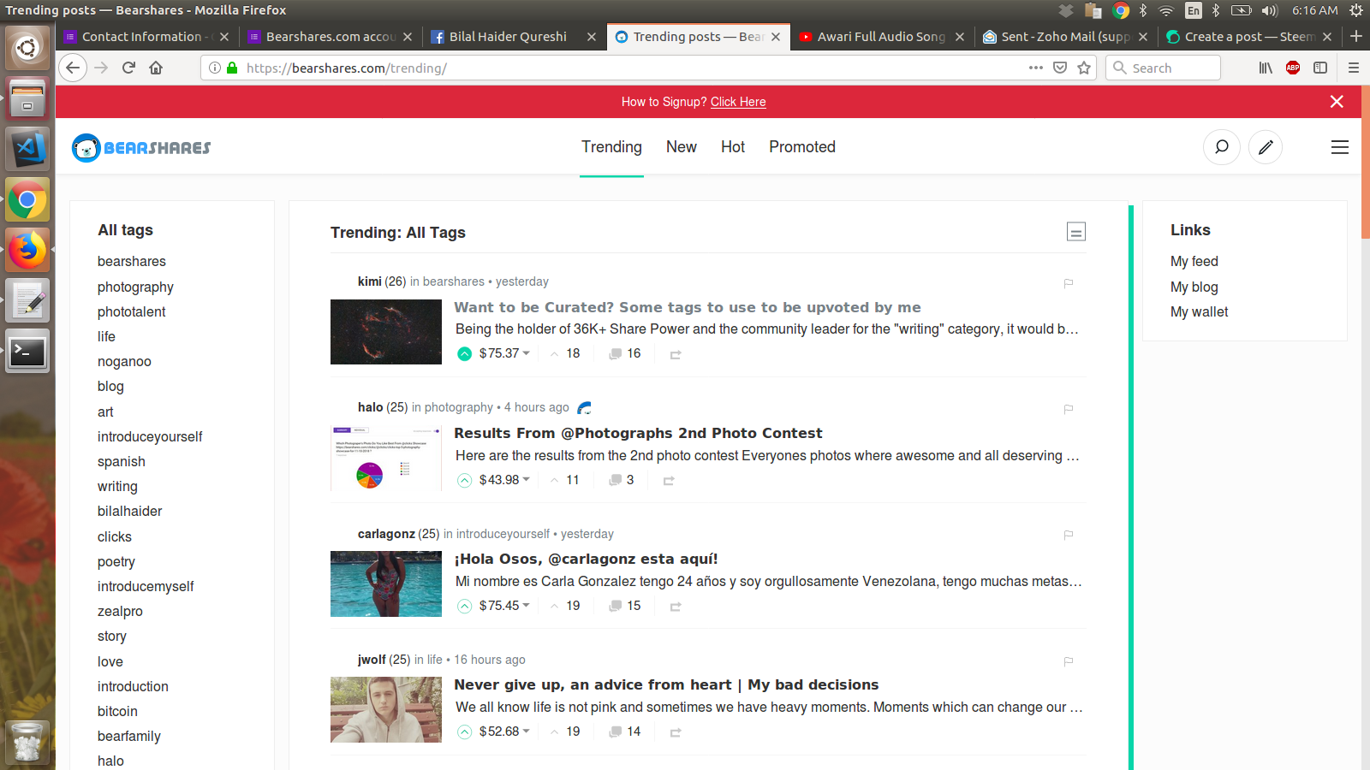Toggle the flag on kimi's post
Screen dimensions: 1370x770
pos(1068,283)
